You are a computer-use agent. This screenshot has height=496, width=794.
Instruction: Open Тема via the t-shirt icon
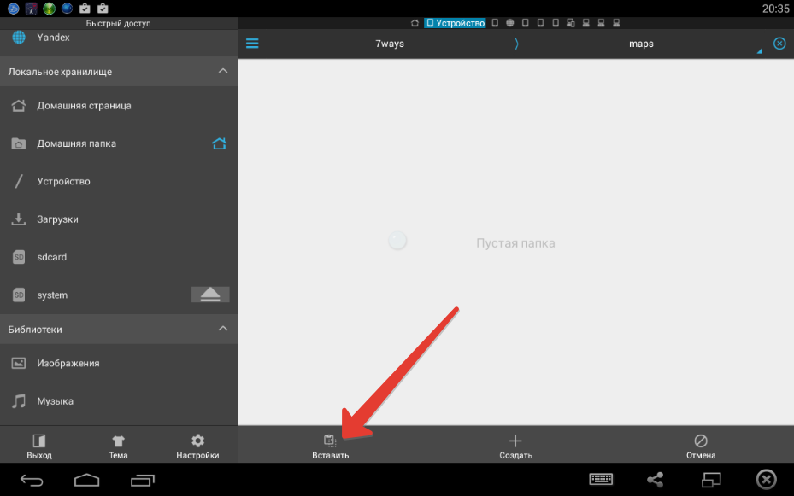118,441
